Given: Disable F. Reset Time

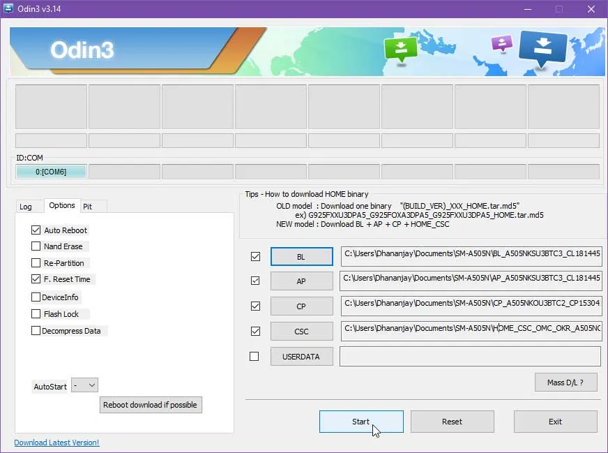Looking at the screenshot, I should coord(36,279).
